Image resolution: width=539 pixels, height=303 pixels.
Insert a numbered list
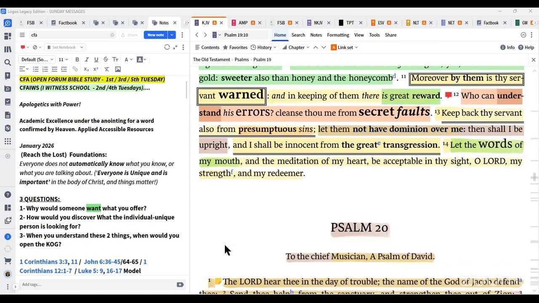click(45, 69)
